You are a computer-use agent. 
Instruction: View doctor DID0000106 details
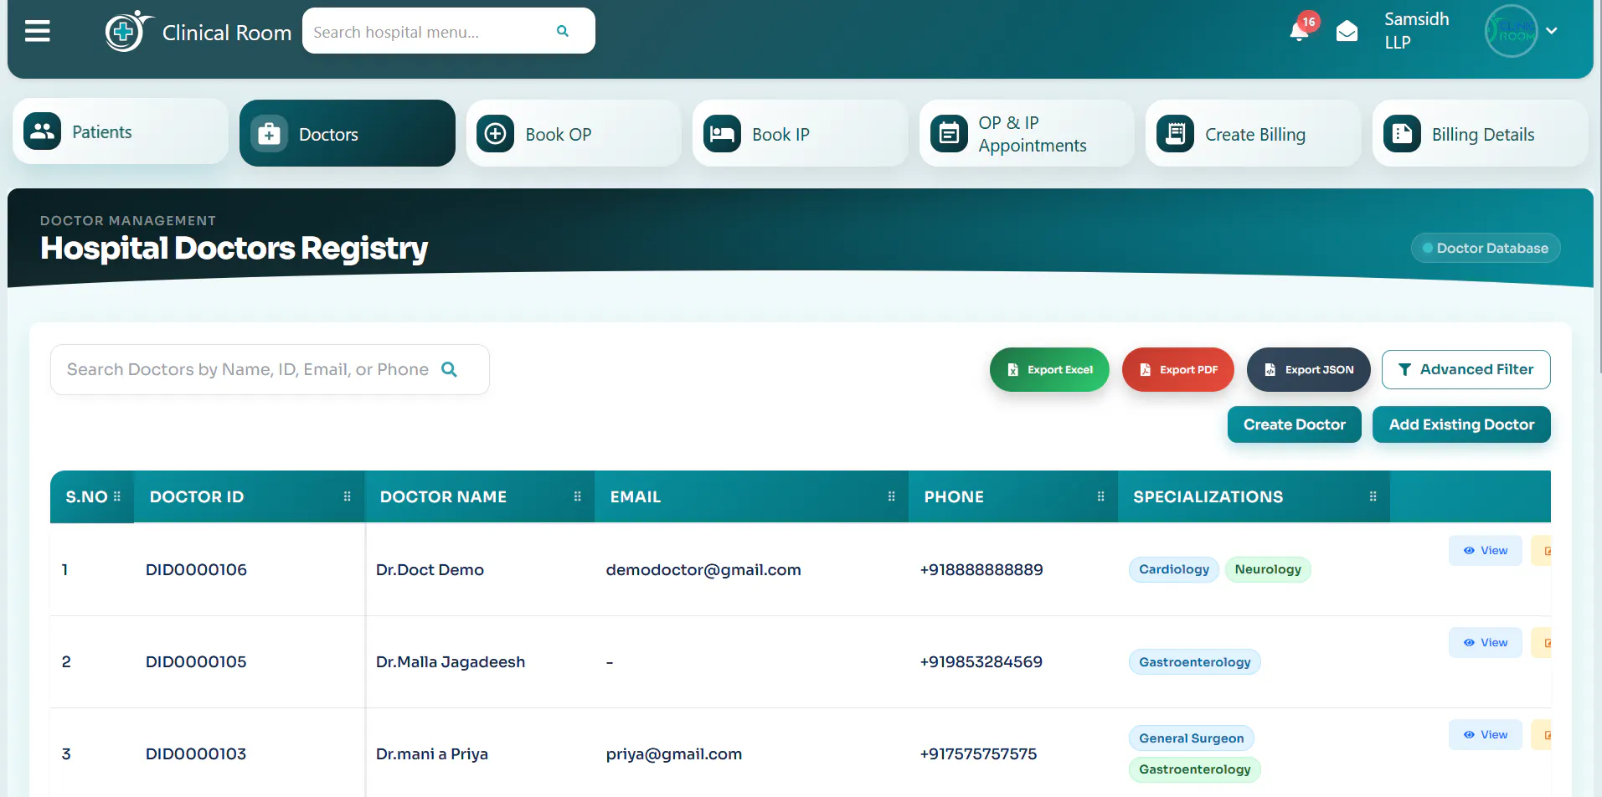tap(1486, 550)
